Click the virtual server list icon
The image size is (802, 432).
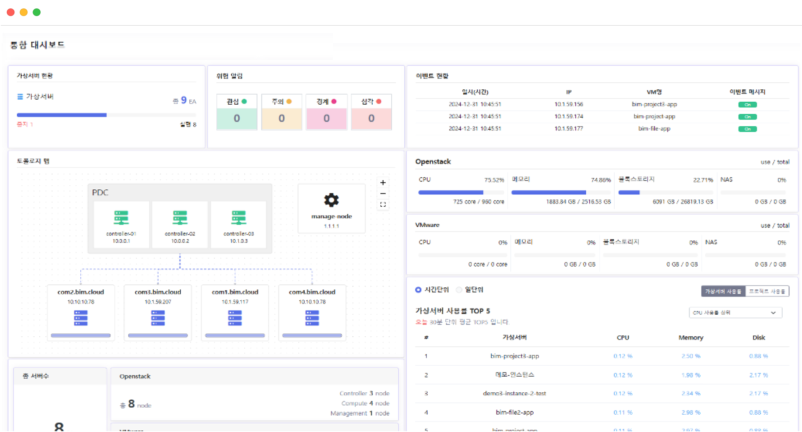tap(20, 97)
